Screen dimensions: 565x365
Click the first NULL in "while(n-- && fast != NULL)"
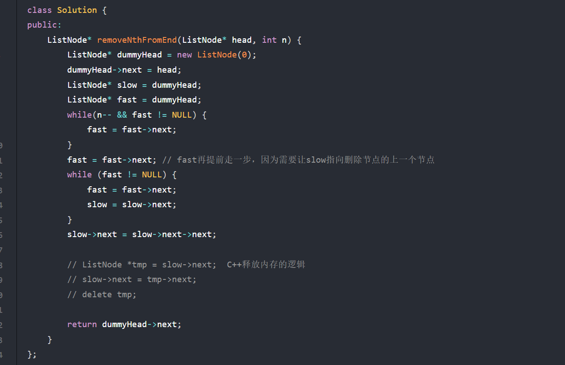coord(182,115)
